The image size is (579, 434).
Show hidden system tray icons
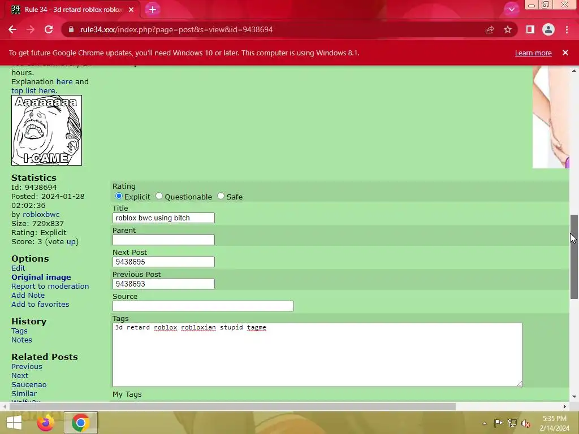coord(485,423)
